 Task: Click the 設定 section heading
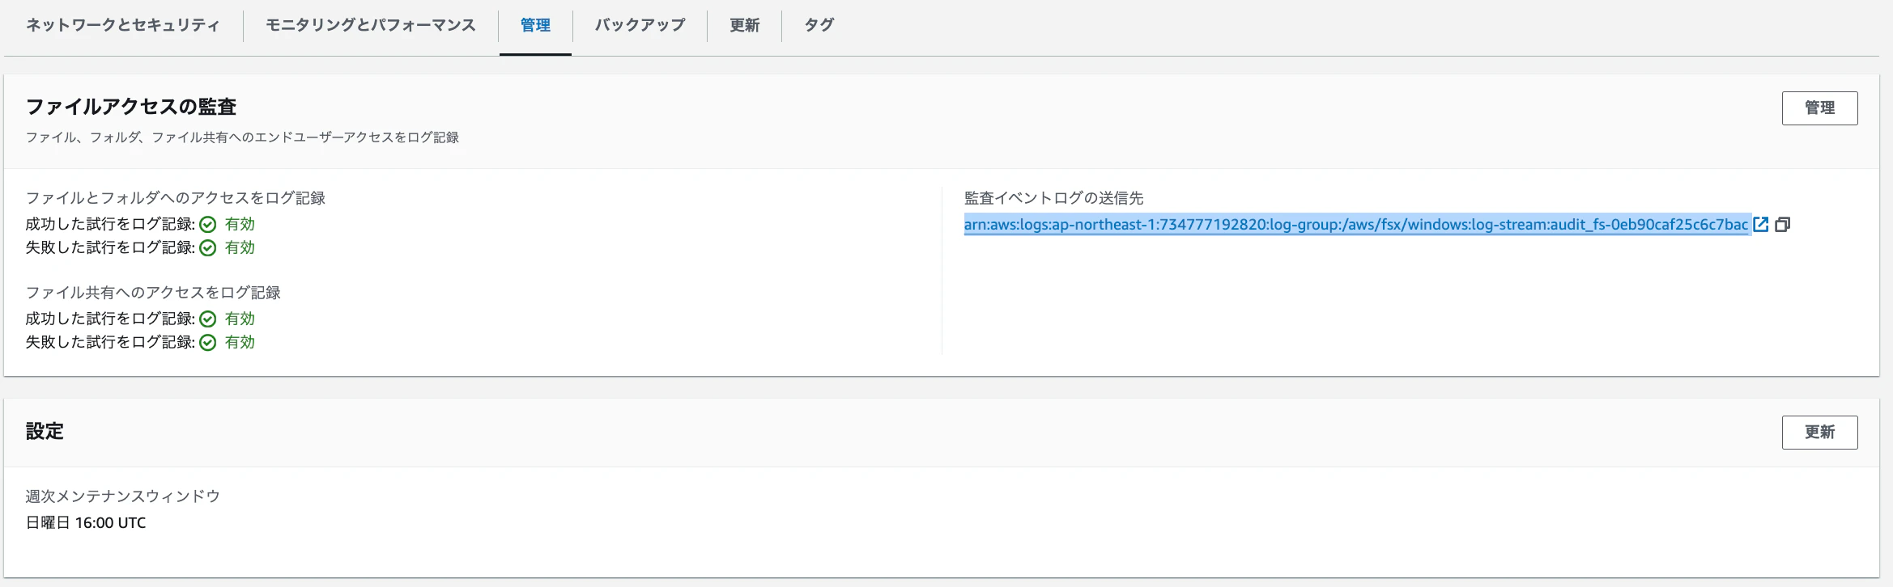point(45,431)
